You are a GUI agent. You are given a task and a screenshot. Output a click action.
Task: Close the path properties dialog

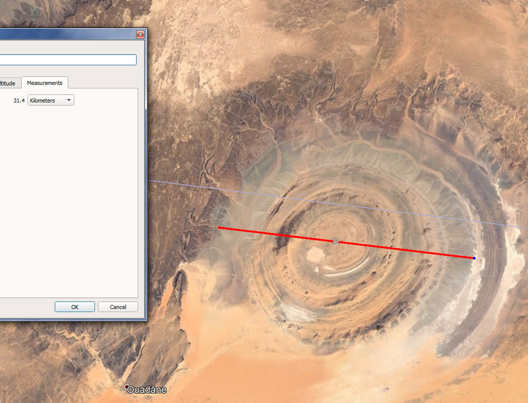click(x=140, y=35)
